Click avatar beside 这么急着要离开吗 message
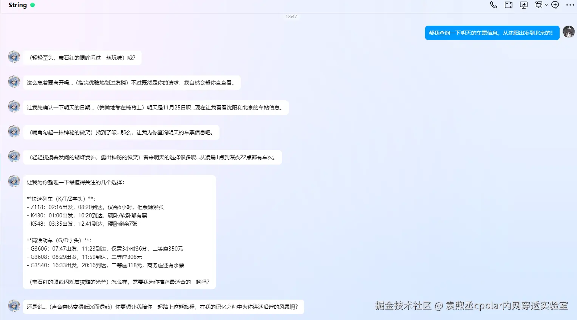Viewport: 577px width, 320px height. 14,82
